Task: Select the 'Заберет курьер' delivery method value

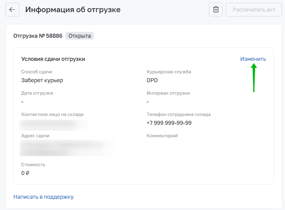Action: (42, 80)
